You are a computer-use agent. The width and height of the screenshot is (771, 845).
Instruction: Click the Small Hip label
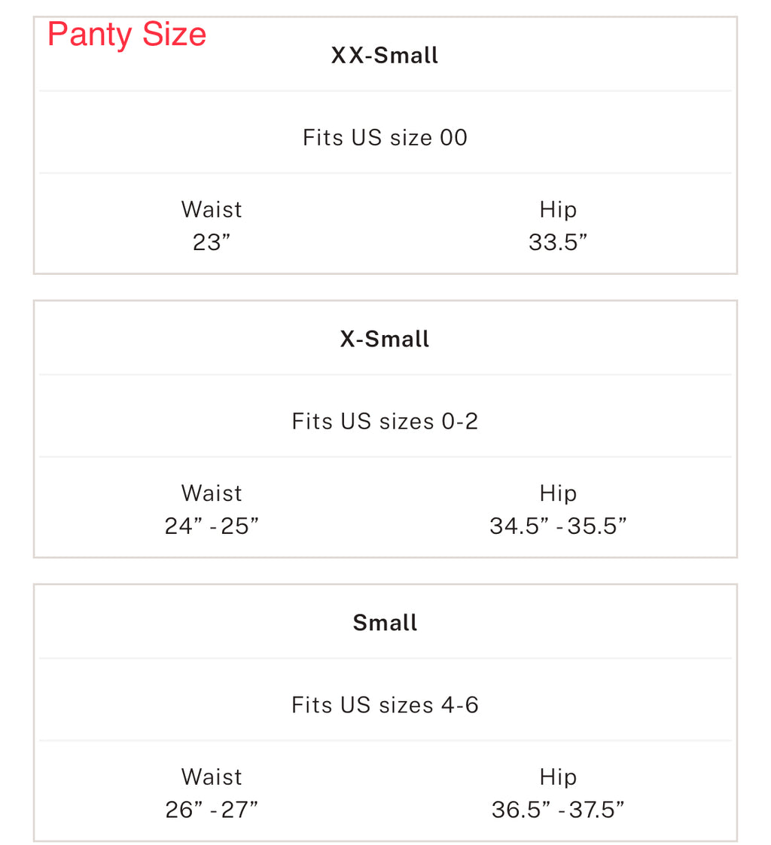tap(558, 777)
